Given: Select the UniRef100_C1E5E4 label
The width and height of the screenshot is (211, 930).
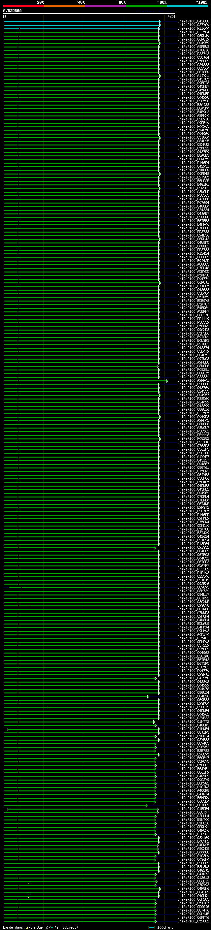Looking at the screenshot, I should click(x=193, y=809).
